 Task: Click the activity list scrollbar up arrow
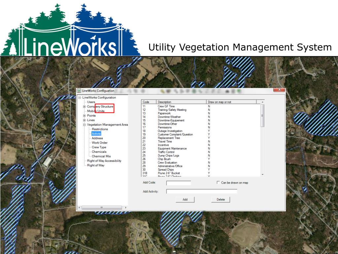tap(262, 102)
